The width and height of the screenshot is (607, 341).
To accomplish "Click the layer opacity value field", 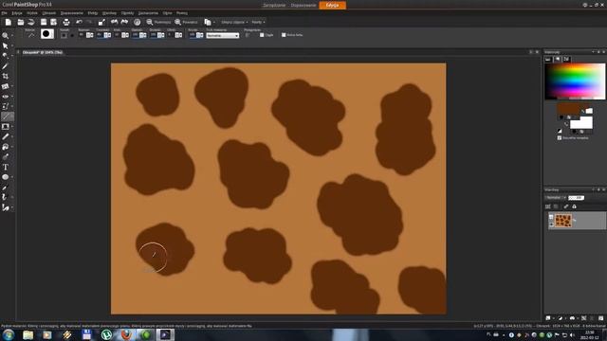I will coord(576,198).
